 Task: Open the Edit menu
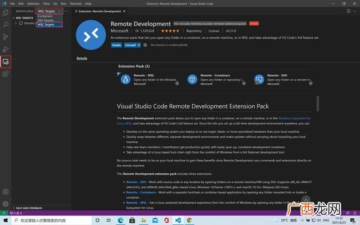pos(21,4)
